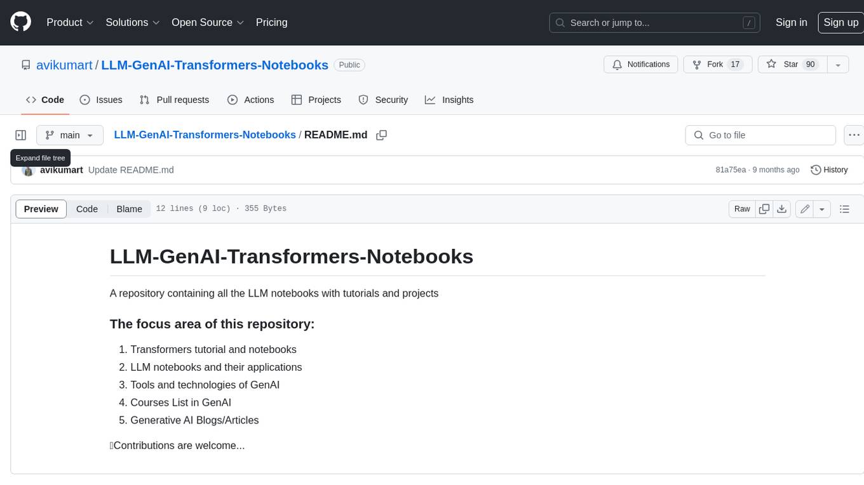864x485 pixels.
Task: Click the README main heading
Action: coord(292,256)
